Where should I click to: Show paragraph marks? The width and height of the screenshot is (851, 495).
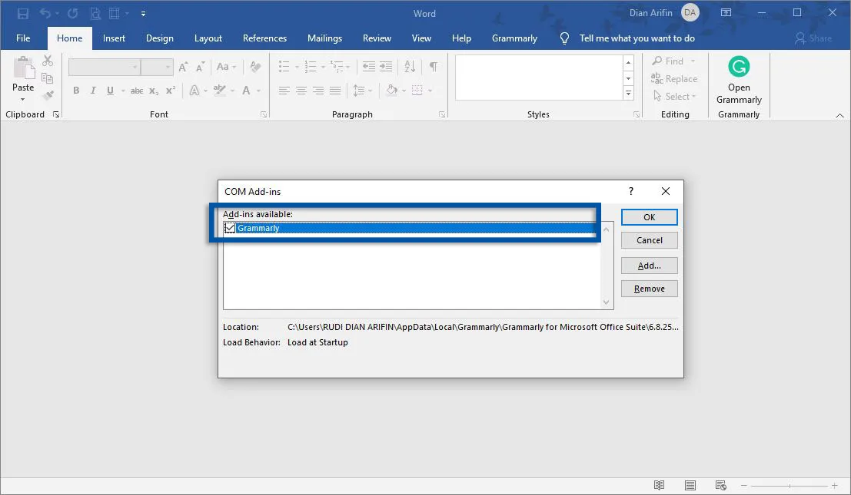coord(432,67)
